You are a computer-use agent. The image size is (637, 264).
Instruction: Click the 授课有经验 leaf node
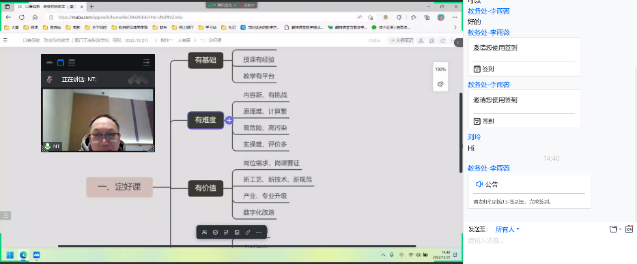259,59
